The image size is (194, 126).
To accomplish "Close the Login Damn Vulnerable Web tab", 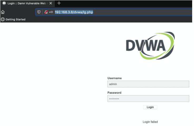I will 51,3.
